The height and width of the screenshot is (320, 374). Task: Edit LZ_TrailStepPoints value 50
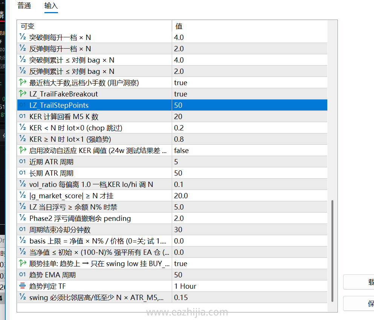(x=249, y=105)
